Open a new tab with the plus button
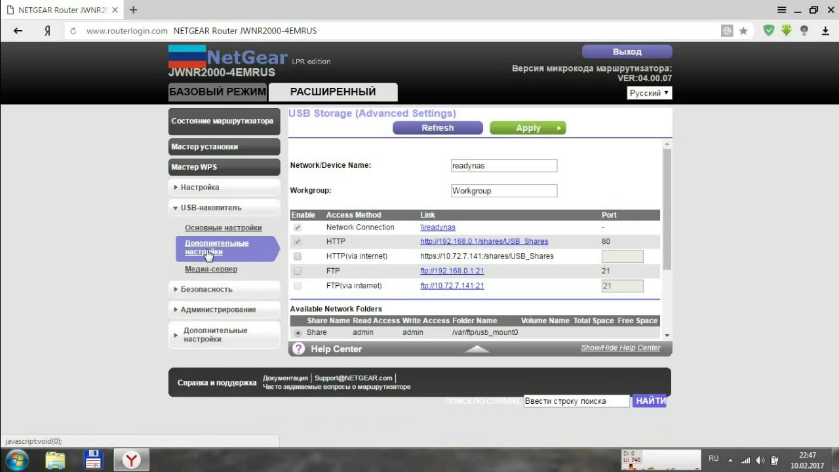 click(134, 10)
